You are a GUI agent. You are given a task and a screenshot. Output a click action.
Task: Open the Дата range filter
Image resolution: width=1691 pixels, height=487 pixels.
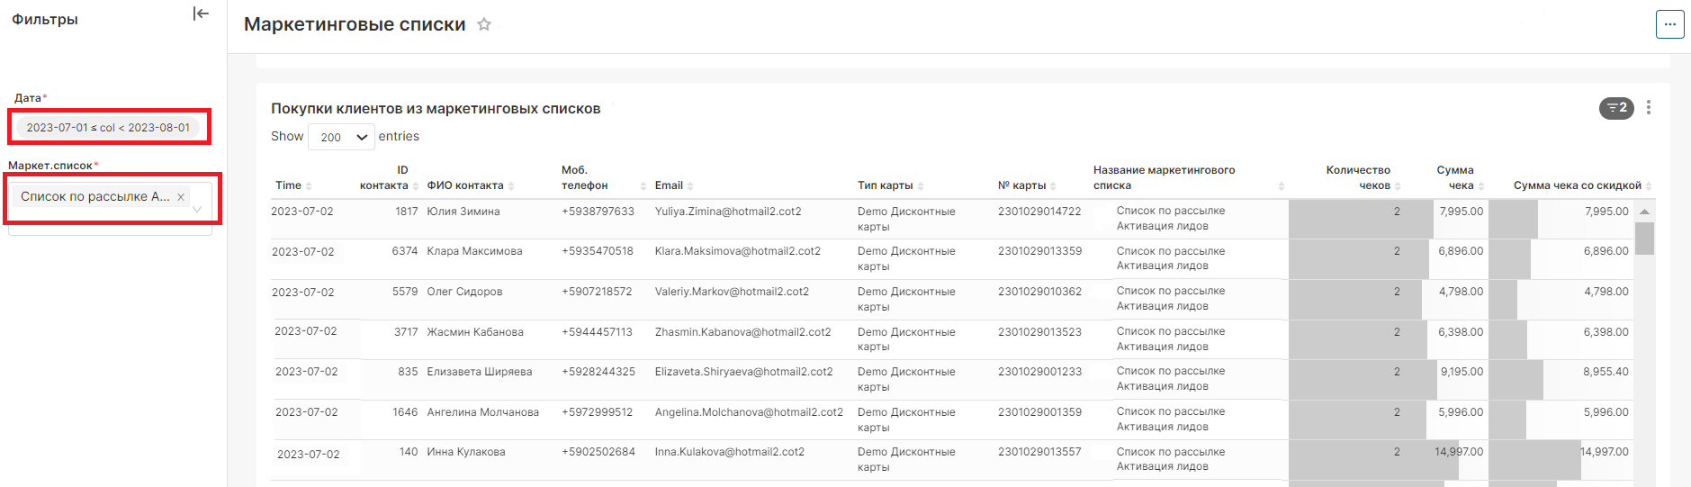(108, 128)
